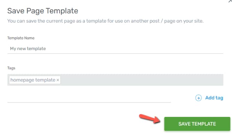Click the blue Add tag link text
This screenshot has width=232, height=135.
(x=214, y=98)
